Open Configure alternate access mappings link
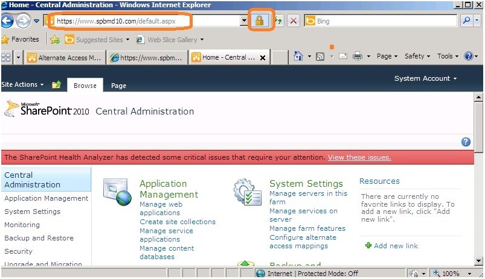This screenshot has width=485, height=279. point(303,242)
